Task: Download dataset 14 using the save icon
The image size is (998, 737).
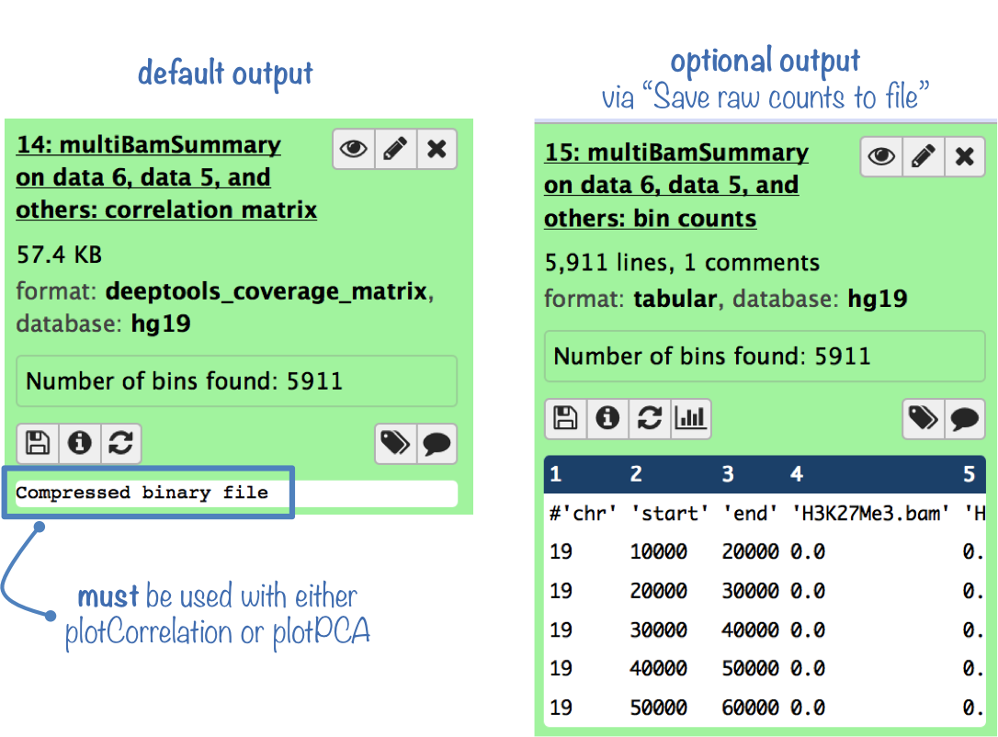Action: 38,444
